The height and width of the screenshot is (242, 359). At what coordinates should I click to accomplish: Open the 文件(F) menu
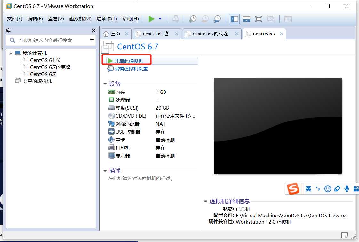click(14, 19)
